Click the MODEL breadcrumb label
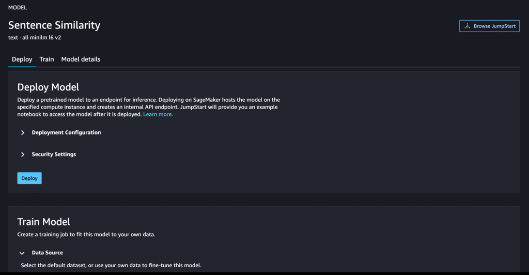529x275 pixels. tap(18, 7)
